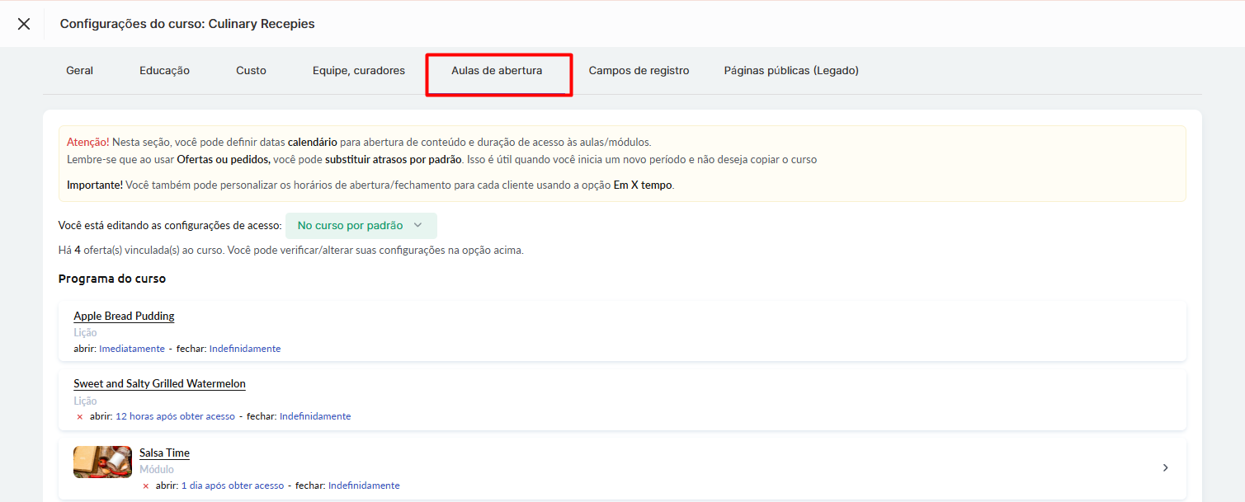Viewport: 1245px width, 502px height.
Task: Open Campos de registro tab
Action: coord(639,71)
